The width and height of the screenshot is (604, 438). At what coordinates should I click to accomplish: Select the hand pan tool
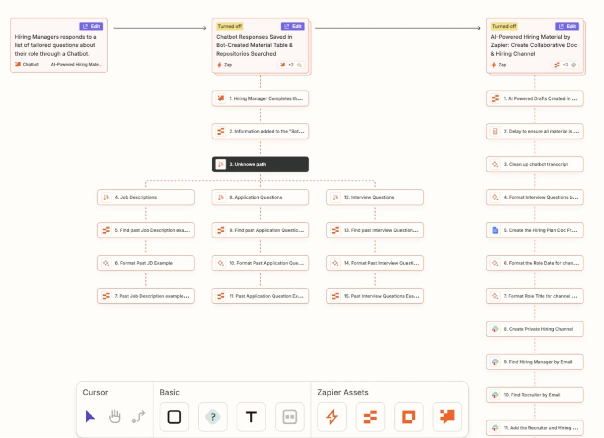(x=114, y=417)
